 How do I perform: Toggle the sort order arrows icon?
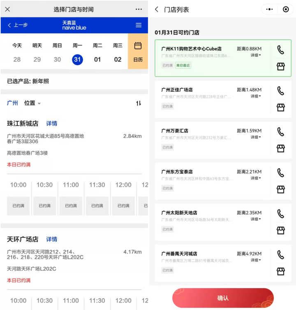[139, 103]
